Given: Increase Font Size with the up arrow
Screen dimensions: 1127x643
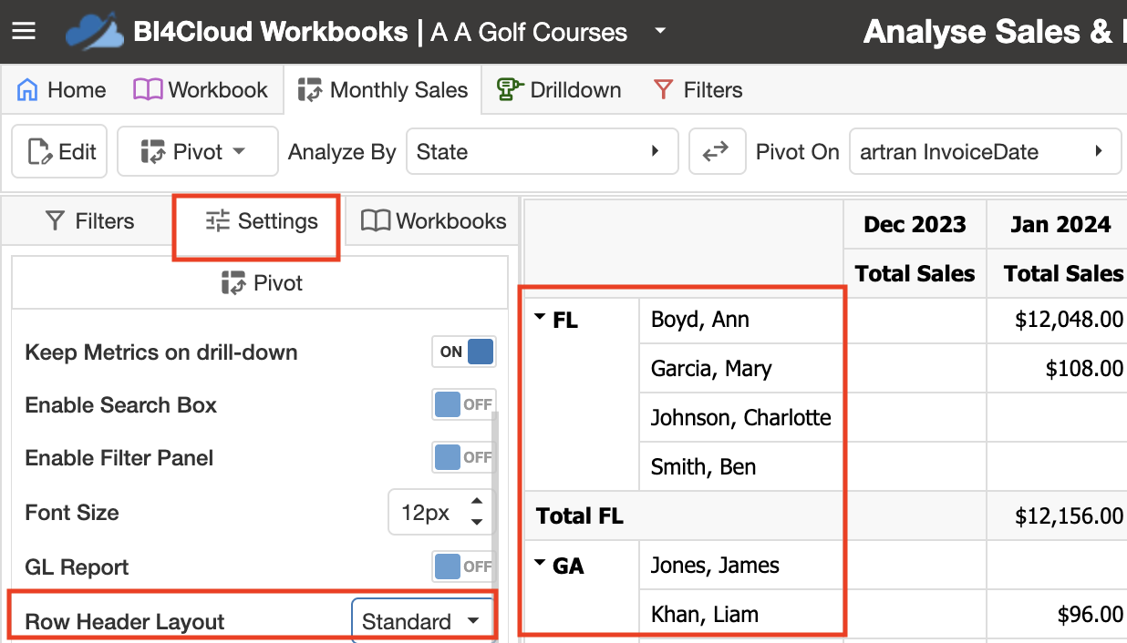Looking at the screenshot, I should (476, 502).
